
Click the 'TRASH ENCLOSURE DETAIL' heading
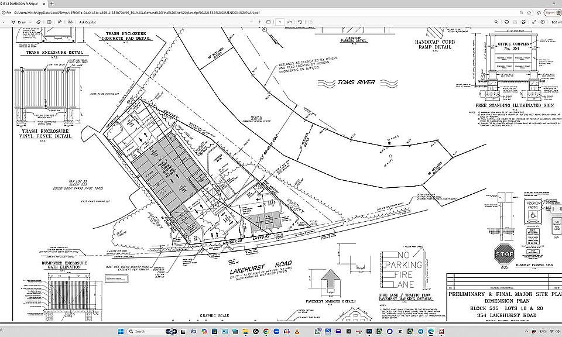(54, 52)
